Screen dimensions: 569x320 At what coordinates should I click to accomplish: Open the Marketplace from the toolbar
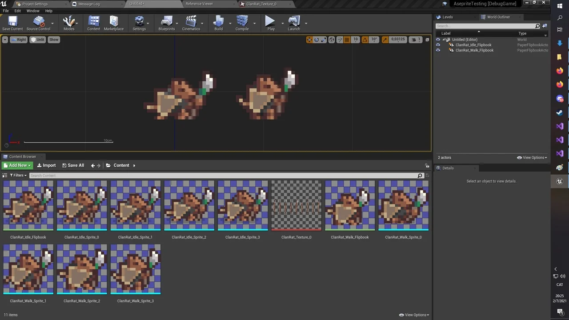pyautogui.click(x=114, y=24)
